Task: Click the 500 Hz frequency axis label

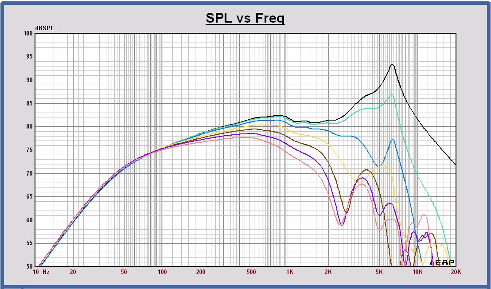Action: [x=251, y=272]
